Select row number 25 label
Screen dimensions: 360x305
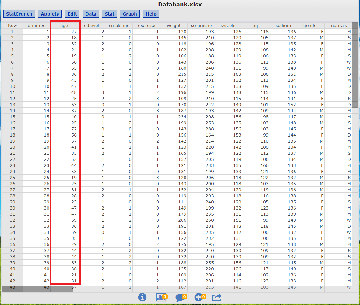click(12, 178)
